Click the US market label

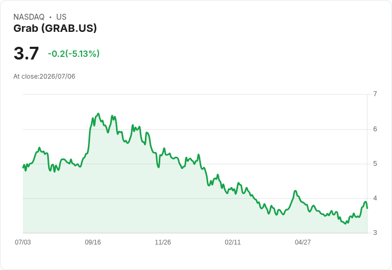coord(61,17)
